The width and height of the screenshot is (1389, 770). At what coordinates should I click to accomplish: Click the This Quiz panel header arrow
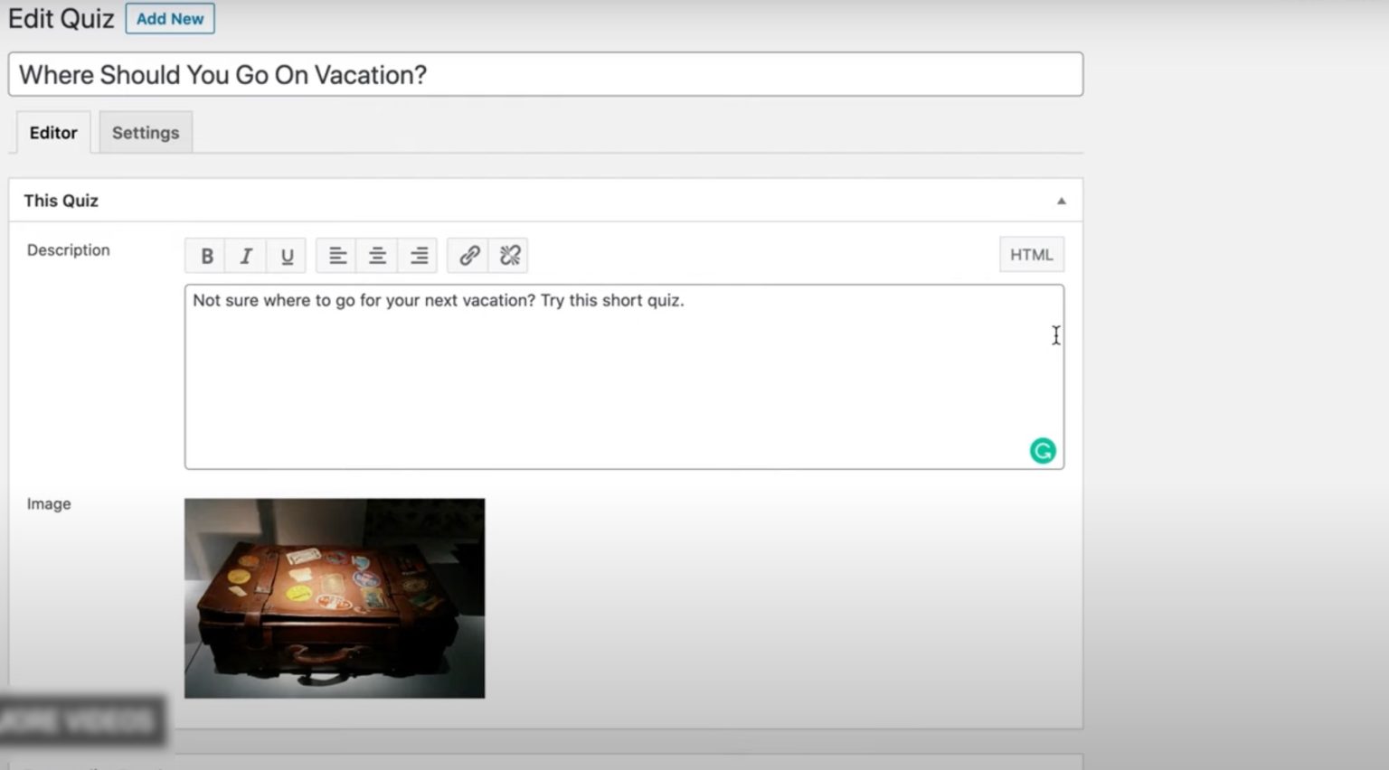click(1061, 200)
